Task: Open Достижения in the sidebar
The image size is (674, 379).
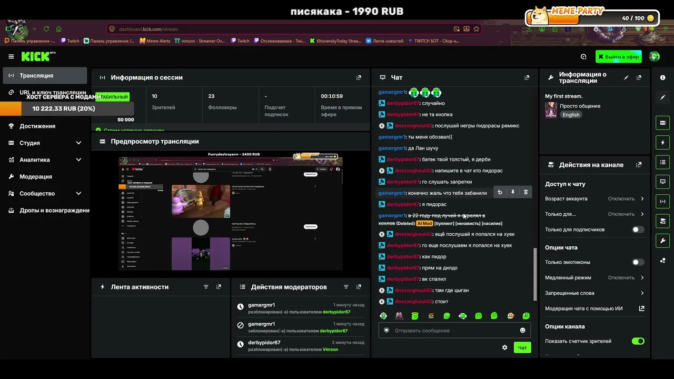Action: (x=45, y=126)
